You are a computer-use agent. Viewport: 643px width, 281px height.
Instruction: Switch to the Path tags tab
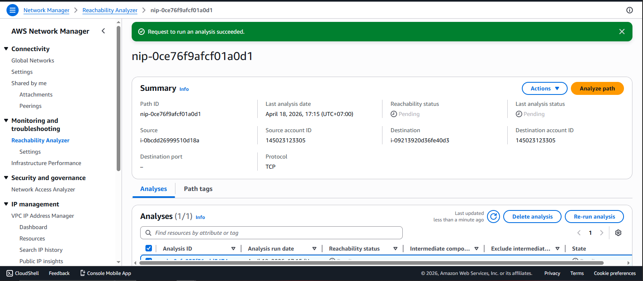[x=198, y=189]
